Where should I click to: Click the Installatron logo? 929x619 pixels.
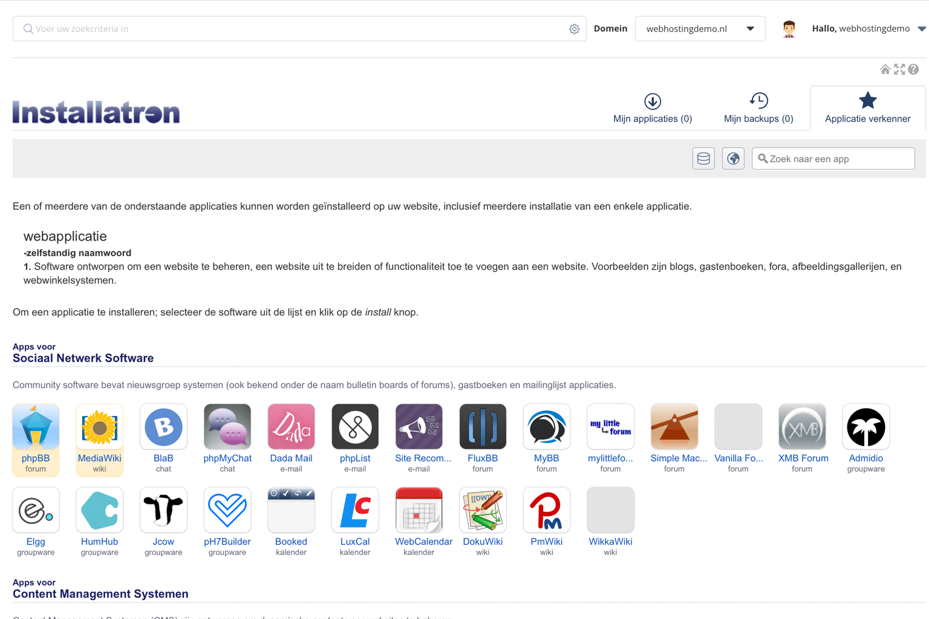[96, 112]
